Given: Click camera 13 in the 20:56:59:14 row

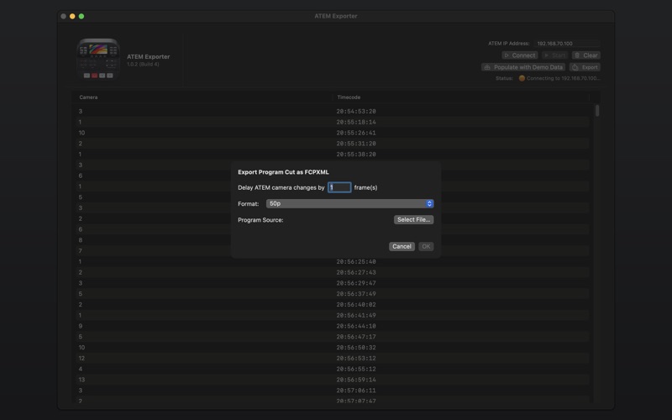Looking at the screenshot, I should click(x=81, y=380).
